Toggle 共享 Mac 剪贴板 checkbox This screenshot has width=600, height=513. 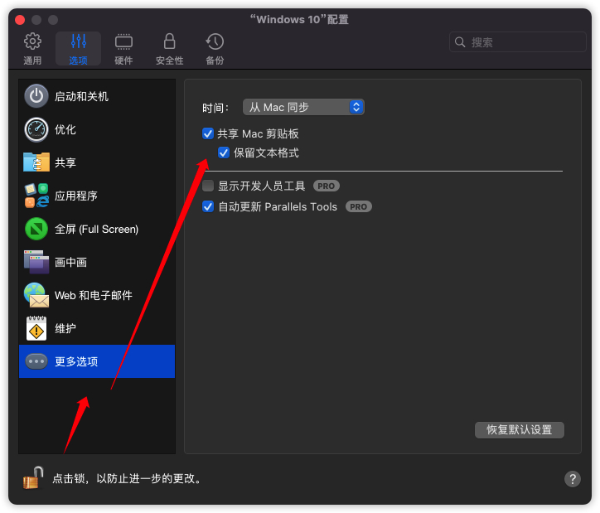coord(208,133)
